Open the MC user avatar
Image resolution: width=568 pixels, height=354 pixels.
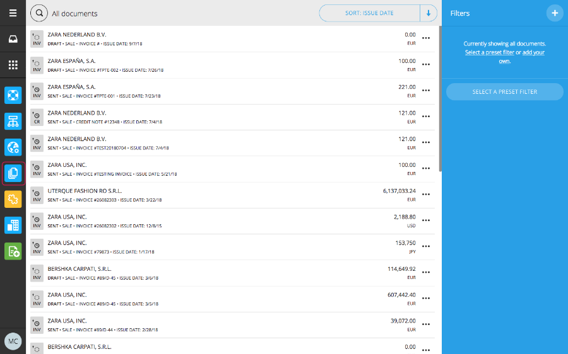click(13, 341)
